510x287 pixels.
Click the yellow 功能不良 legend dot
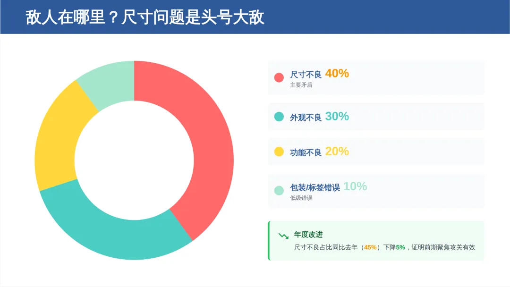279,152
